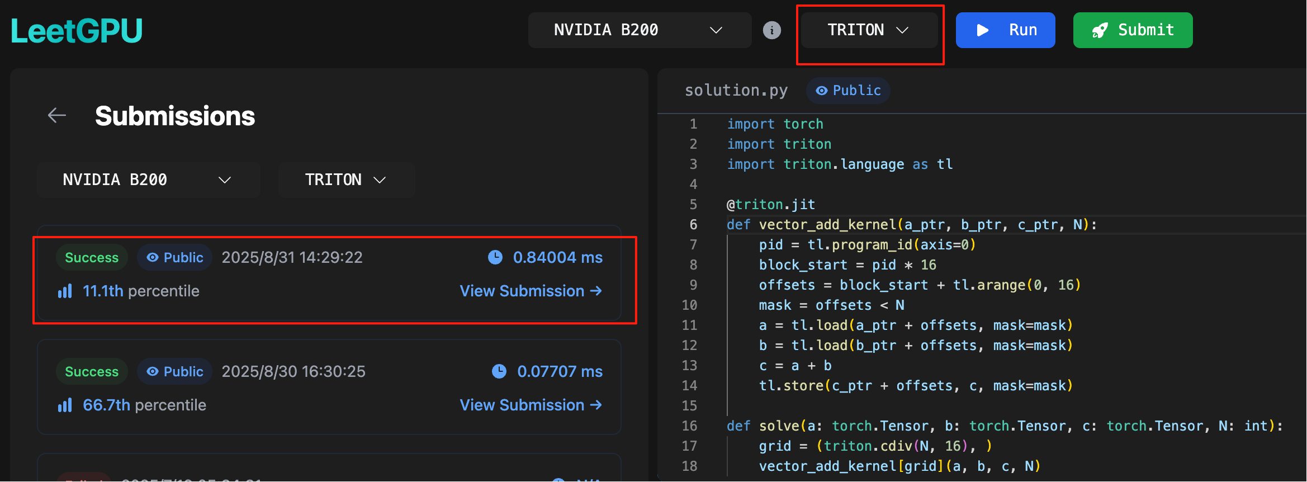This screenshot has height=482, width=1307.
Task: Expand the Submissions NVIDIA B200 filter dropdown
Action: pos(148,180)
